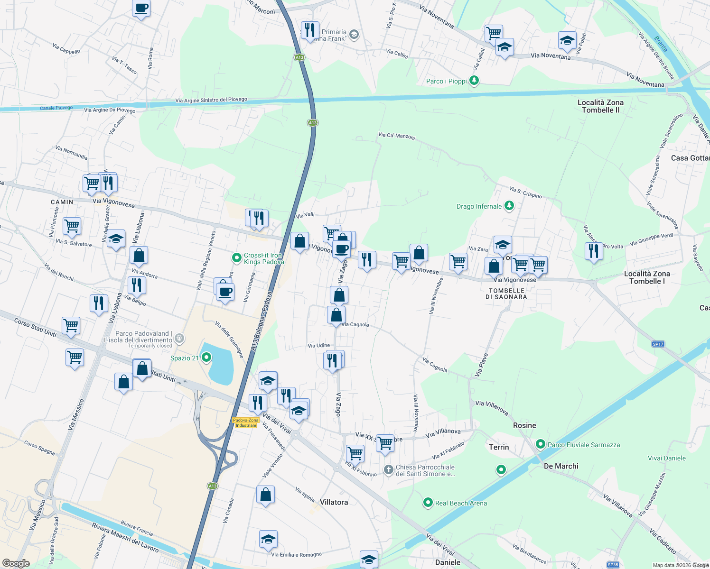Viewport: 710px width, 569px height.
Task: Select the church marker for Chiesa Parrocchiale dei Santi Simone
Action: point(388,469)
